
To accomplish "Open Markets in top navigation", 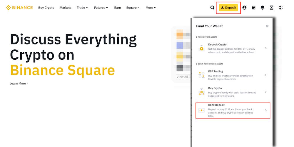I will [x=66, y=8].
